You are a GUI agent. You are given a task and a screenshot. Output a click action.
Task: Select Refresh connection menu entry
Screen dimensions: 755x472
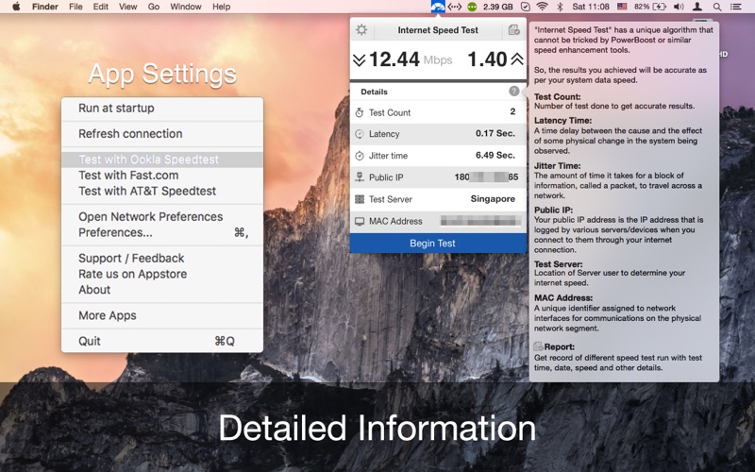tap(130, 134)
